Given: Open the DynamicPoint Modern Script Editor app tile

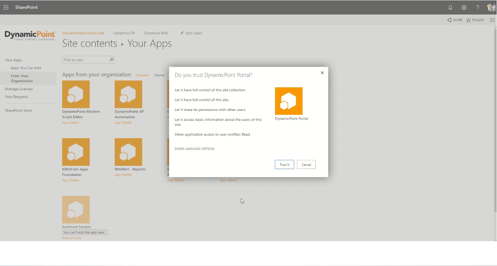Looking at the screenshot, I should 76,94.
